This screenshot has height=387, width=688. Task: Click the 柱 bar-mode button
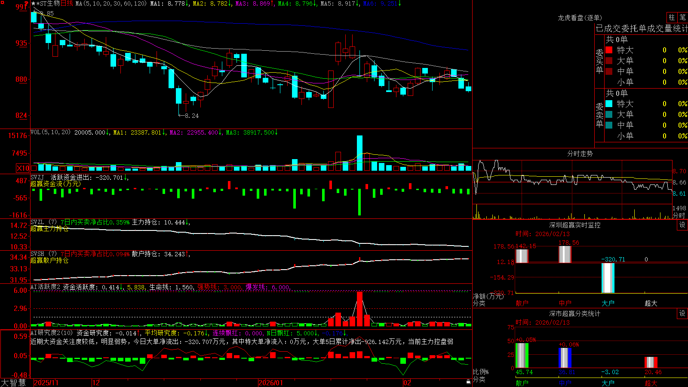tap(672, 17)
